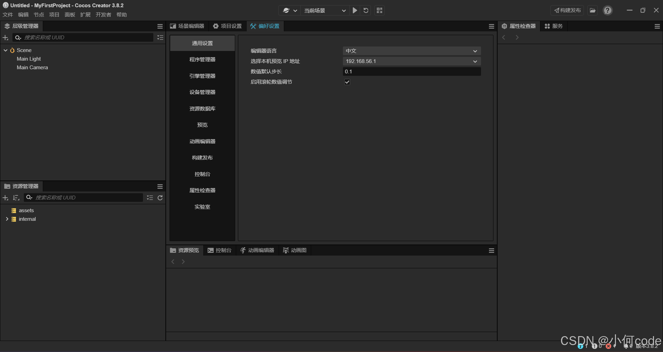Click the hierarchy search type icon

click(18, 38)
